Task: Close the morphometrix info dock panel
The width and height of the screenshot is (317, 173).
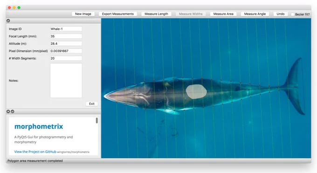Action: [8, 111]
